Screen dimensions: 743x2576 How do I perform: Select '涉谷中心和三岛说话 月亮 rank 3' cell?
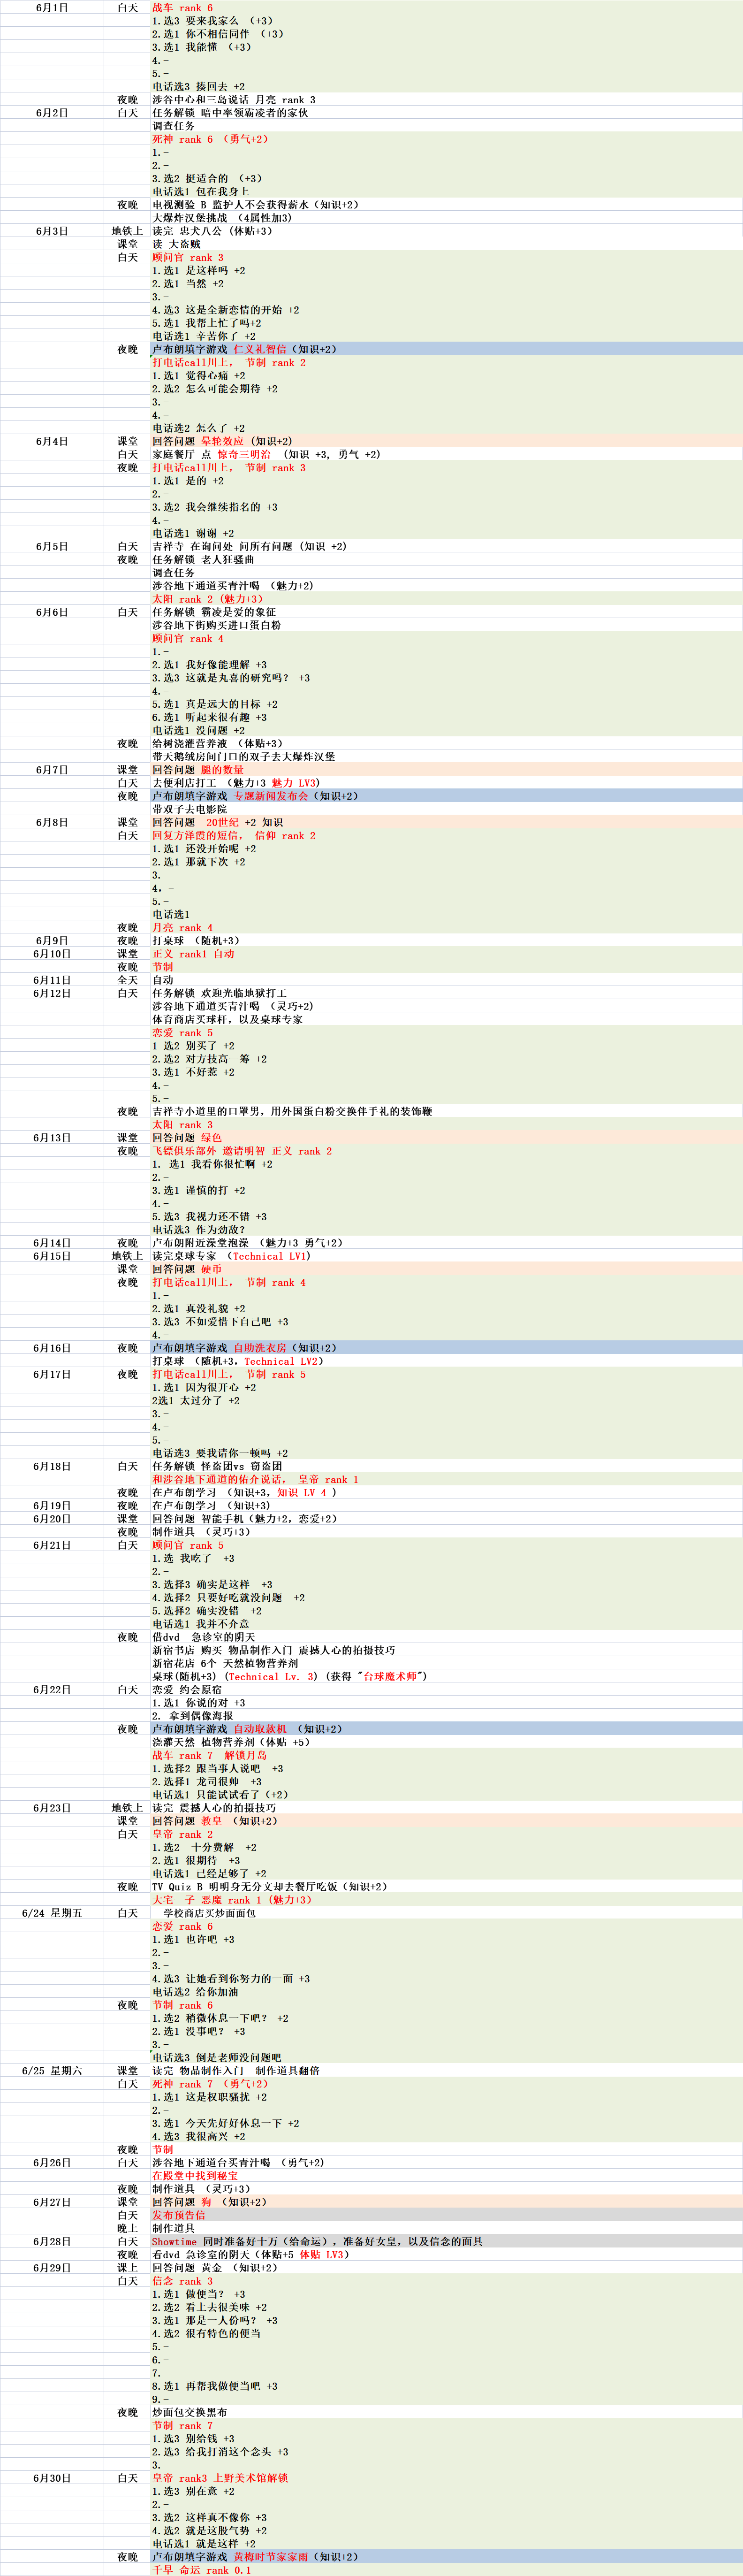[x=446, y=99]
